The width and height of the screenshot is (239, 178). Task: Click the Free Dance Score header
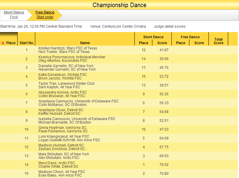coord(199,43)
